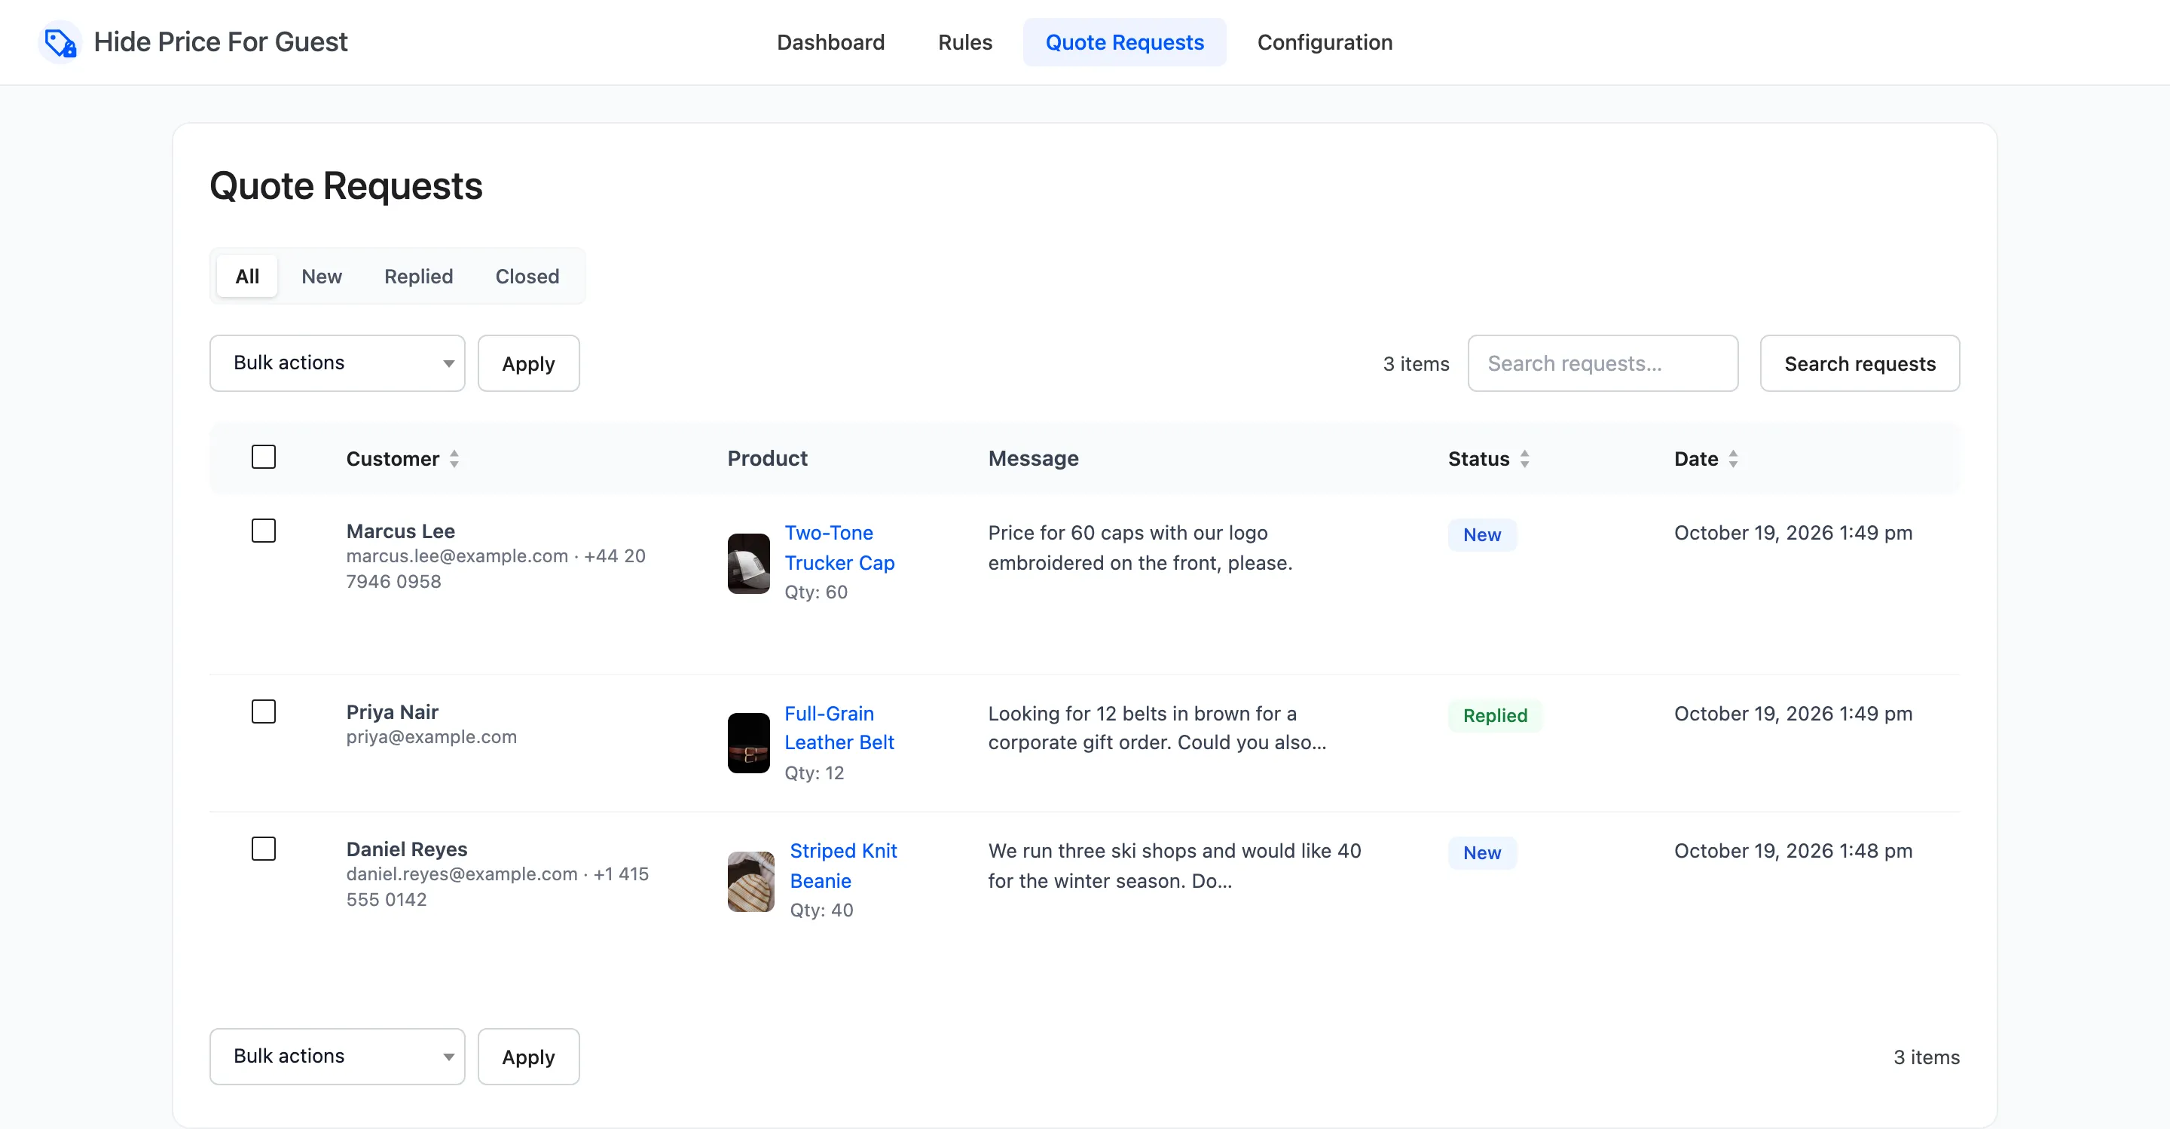Open the bottom Bulk actions dropdown
2170x1129 pixels.
point(337,1057)
